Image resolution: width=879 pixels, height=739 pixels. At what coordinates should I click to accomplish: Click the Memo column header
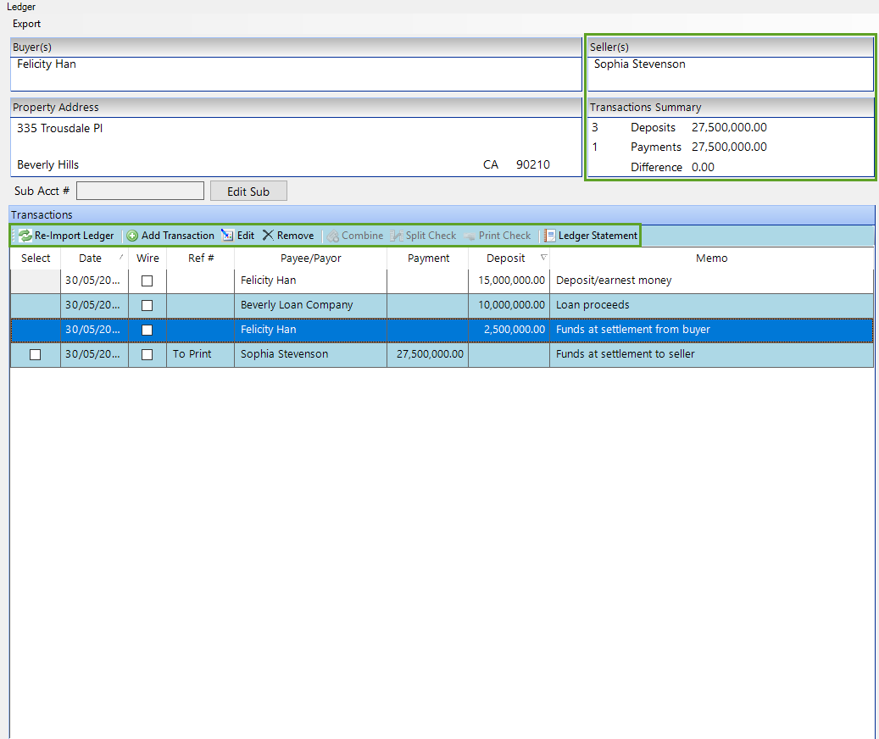711,258
